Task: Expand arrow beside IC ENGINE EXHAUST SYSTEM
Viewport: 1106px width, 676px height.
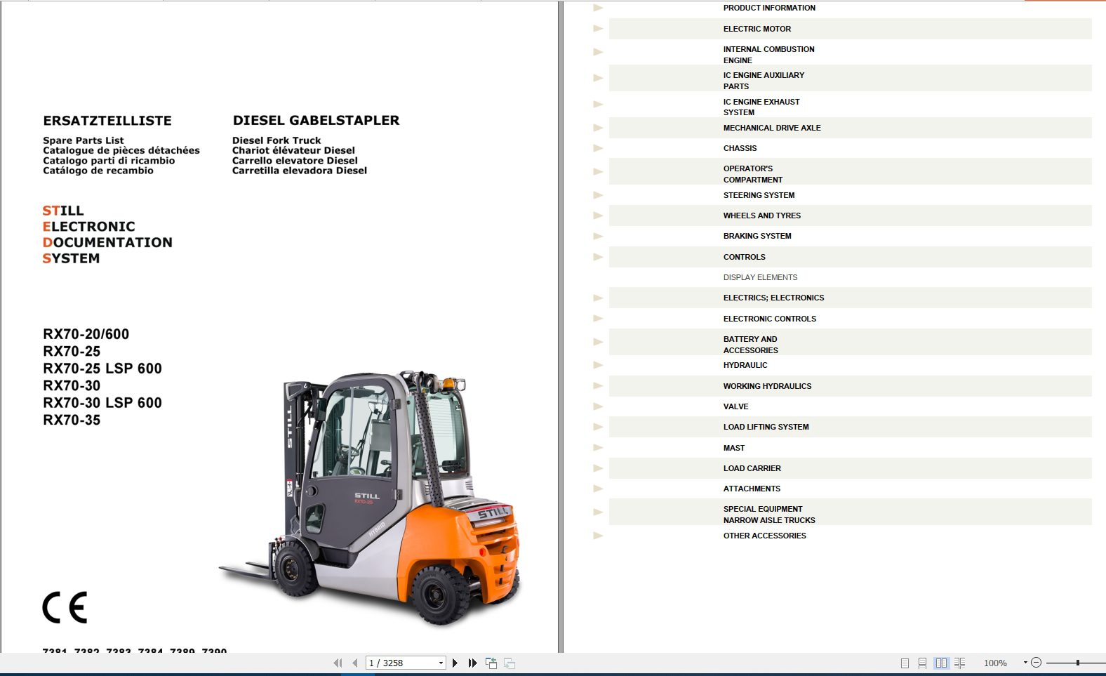Action: click(598, 104)
